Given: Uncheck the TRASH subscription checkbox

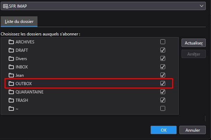Looking at the screenshot, I should click(163, 100).
